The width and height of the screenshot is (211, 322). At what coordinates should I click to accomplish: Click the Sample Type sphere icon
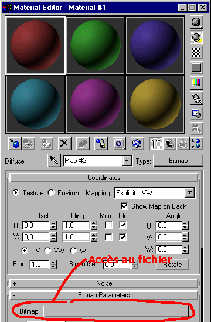[x=196, y=22]
